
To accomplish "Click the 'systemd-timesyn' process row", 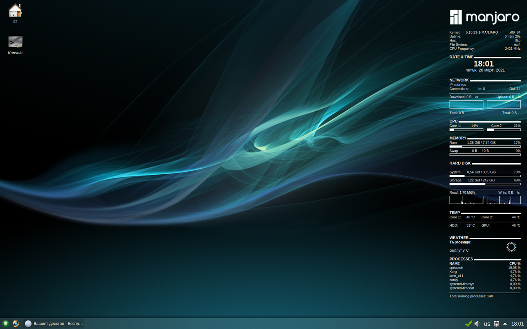I will [x=485, y=284].
